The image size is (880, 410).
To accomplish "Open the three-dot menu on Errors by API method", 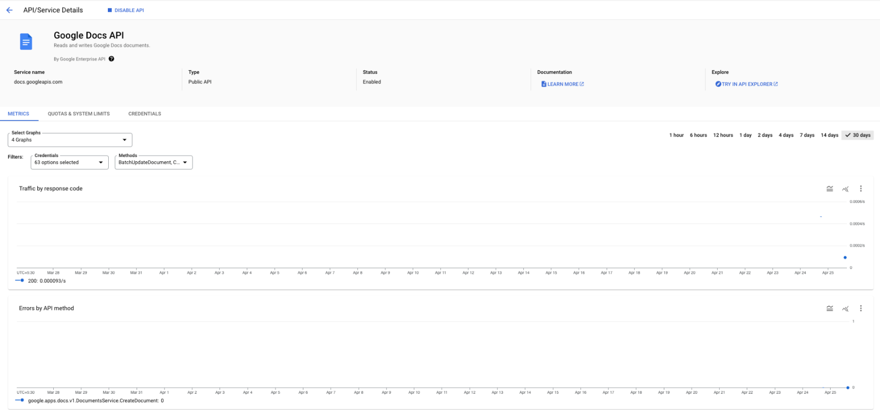I will tap(861, 308).
